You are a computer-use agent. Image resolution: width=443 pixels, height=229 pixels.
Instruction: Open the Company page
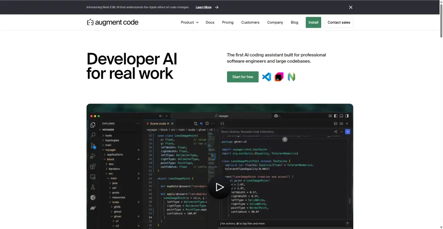(x=275, y=23)
